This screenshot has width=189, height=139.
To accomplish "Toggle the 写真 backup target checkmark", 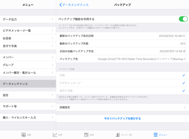I will pos(184,75).
